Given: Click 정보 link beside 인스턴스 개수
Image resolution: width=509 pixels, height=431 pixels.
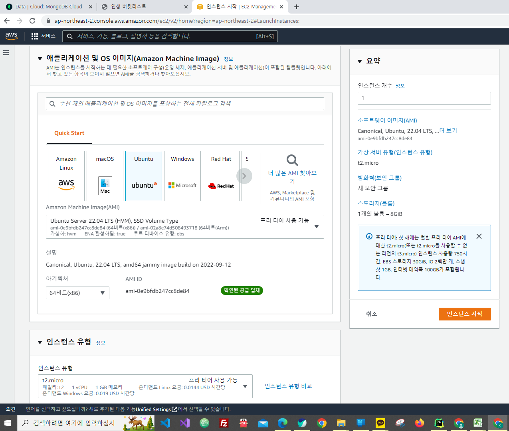Looking at the screenshot, I should click(400, 86).
